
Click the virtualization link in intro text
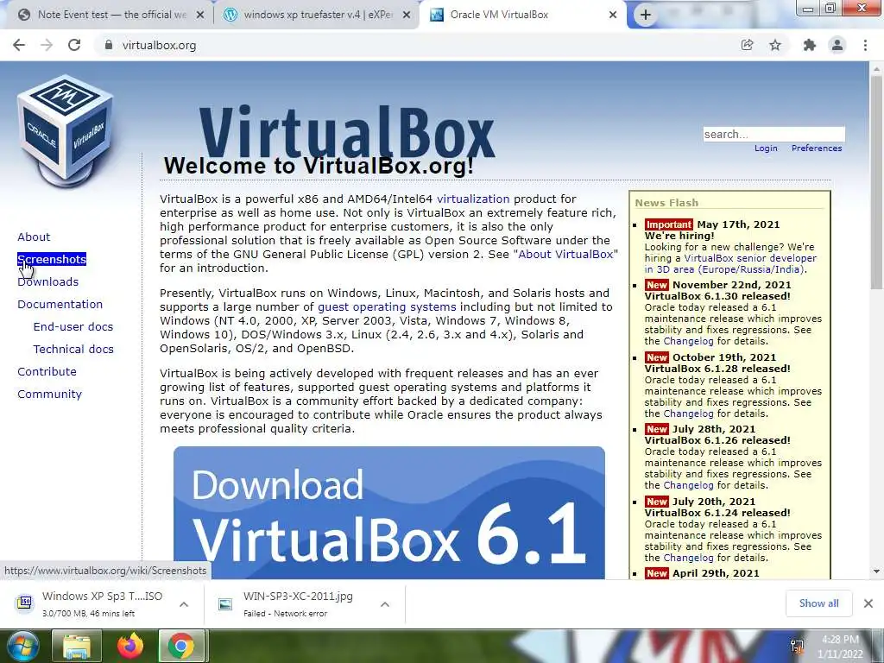(x=473, y=199)
